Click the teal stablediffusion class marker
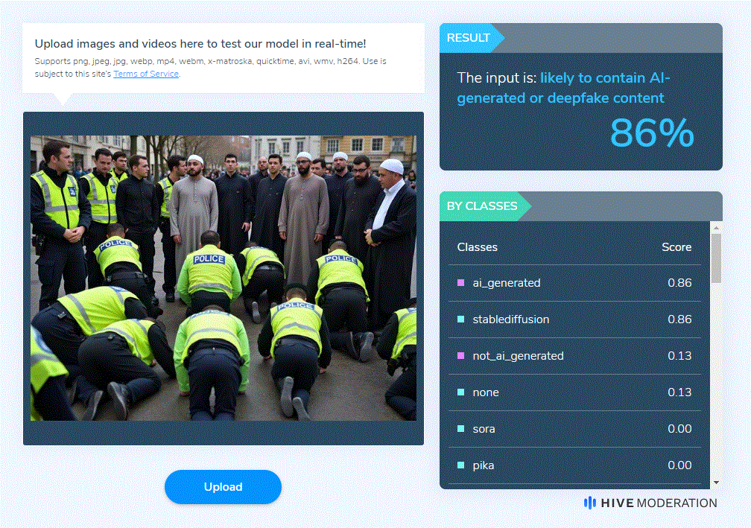Viewport: 751px width, 528px height. [x=460, y=319]
